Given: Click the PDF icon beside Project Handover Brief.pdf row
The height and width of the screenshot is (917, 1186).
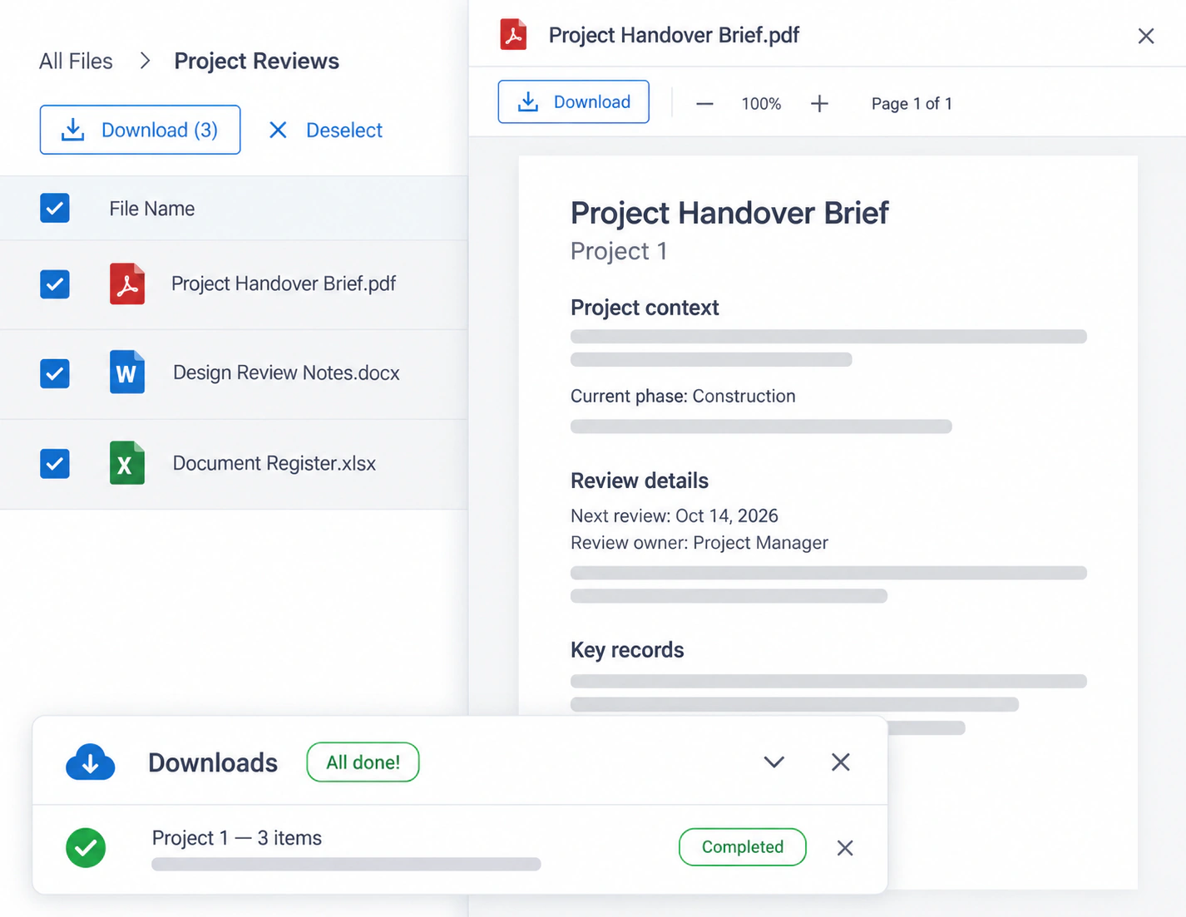Looking at the screenshot, I should click(127, 283).
